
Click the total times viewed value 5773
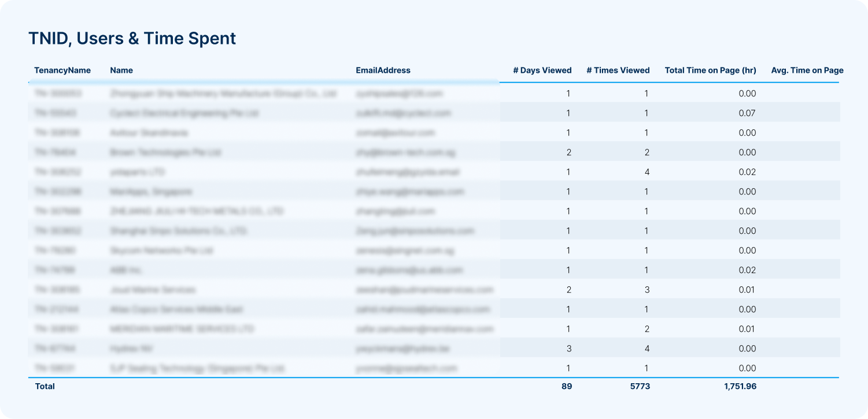click(x=640, y=386)
